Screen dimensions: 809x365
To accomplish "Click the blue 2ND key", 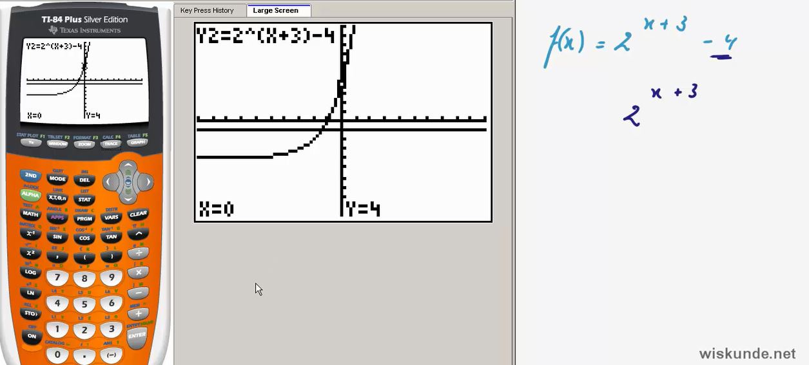I will click(30, 175).
